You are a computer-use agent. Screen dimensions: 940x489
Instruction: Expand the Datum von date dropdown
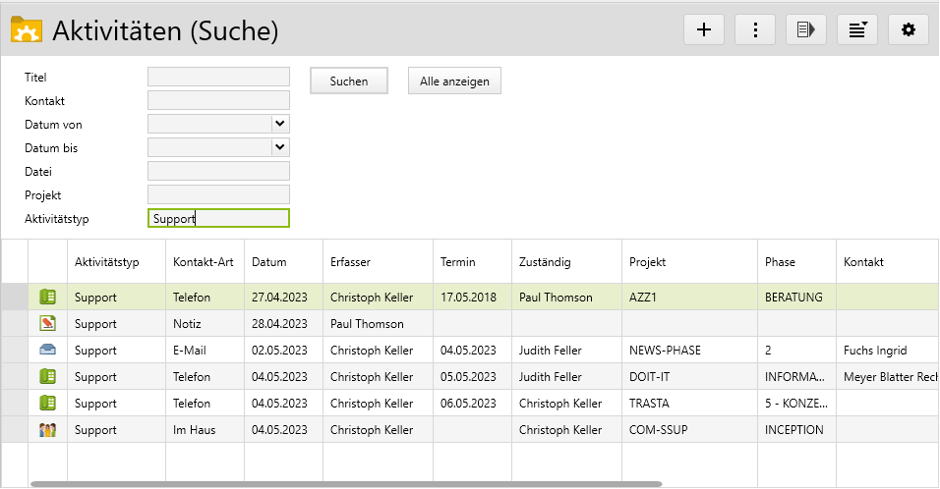coord(280,124)
